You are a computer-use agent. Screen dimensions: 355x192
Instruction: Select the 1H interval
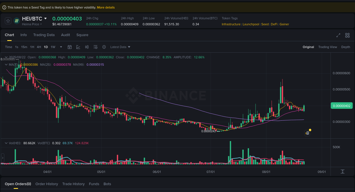point(32,47)
